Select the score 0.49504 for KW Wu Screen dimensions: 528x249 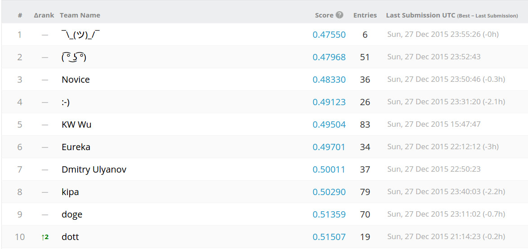coord(329,124)
